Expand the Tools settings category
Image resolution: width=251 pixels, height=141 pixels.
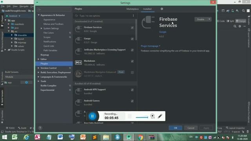[x=38, y=81]
